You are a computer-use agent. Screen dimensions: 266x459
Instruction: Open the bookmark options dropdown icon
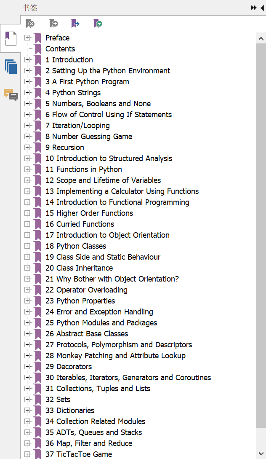[x=98, y=24]
